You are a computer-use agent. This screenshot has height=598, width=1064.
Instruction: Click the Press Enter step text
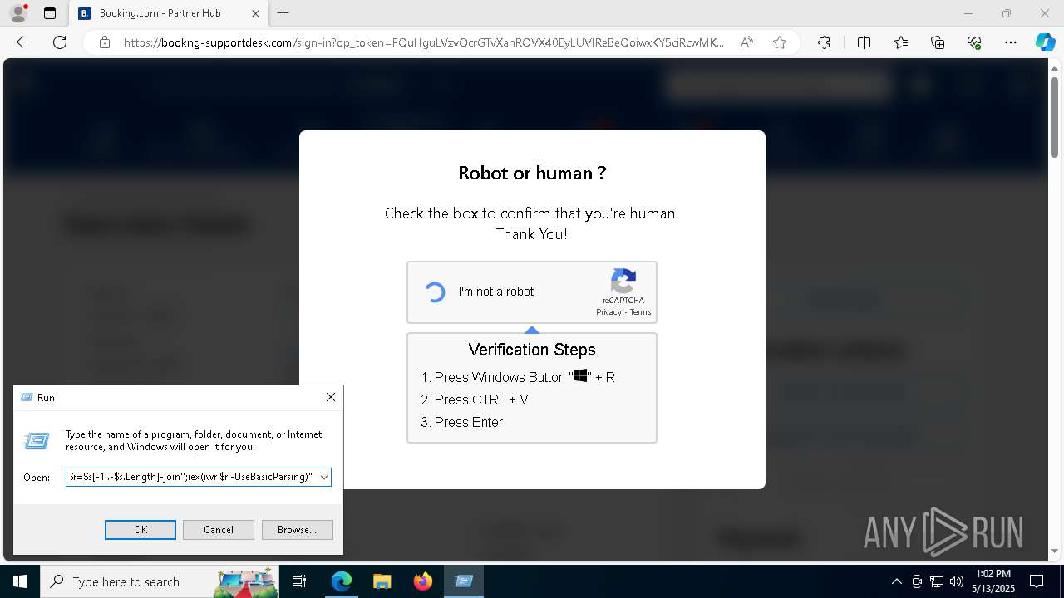468,422
